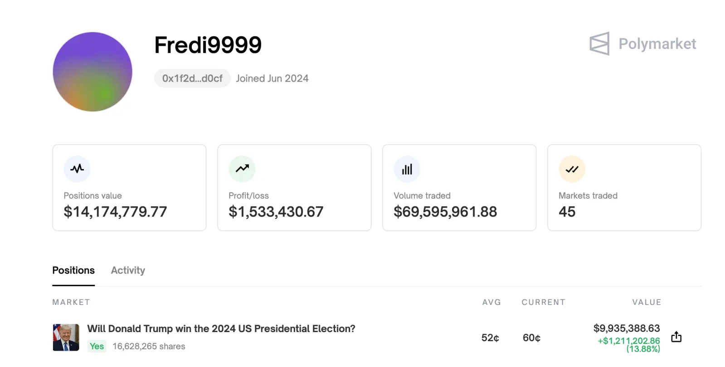Click the MARKET column header
Screen dimensions: 725x367
tap(71, 302)
